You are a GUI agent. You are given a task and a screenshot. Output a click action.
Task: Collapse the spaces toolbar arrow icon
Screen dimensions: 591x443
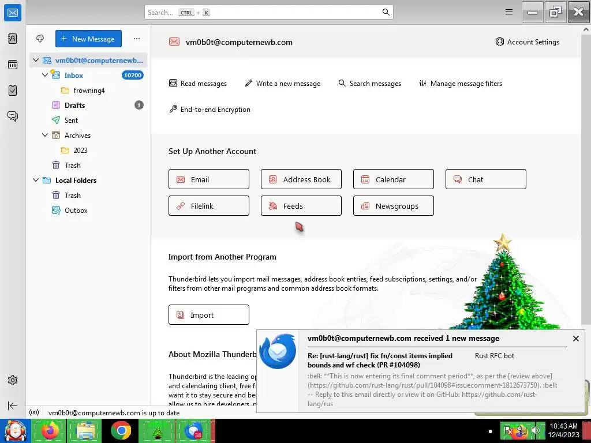(13, 406)
